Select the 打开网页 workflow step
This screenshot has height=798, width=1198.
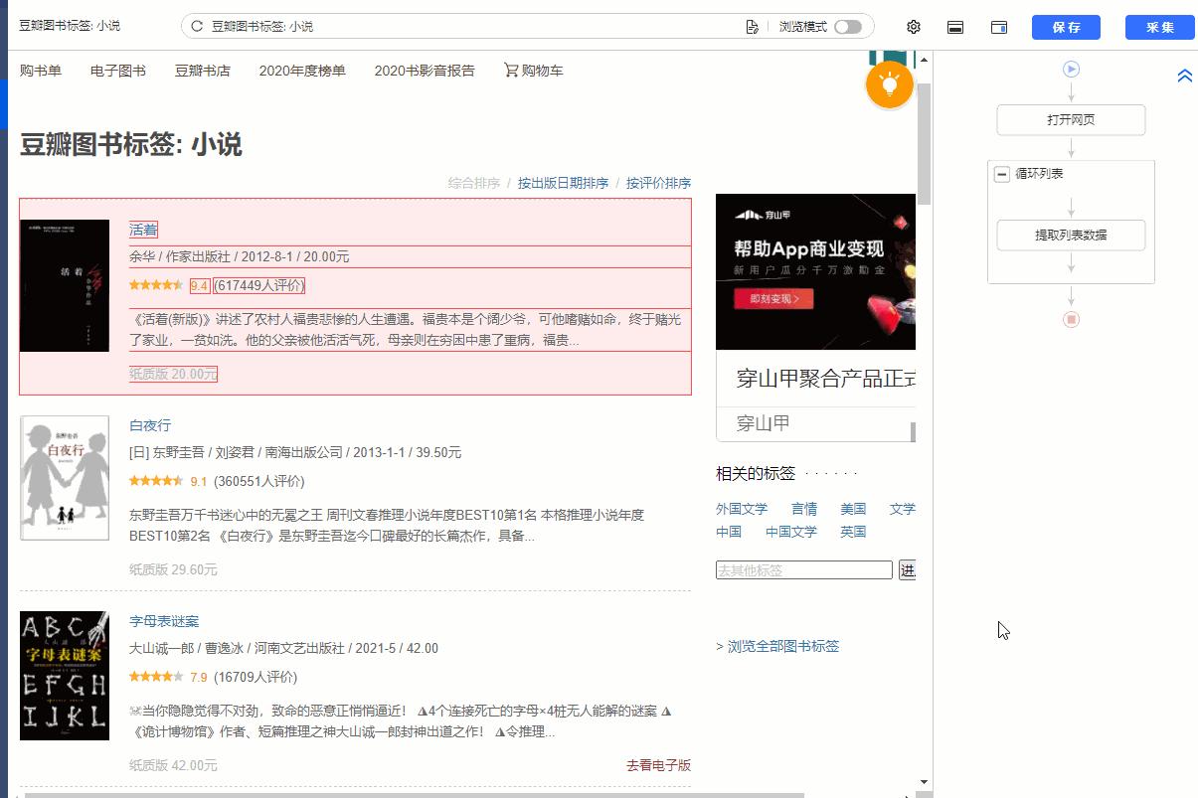pos(1071,120)
